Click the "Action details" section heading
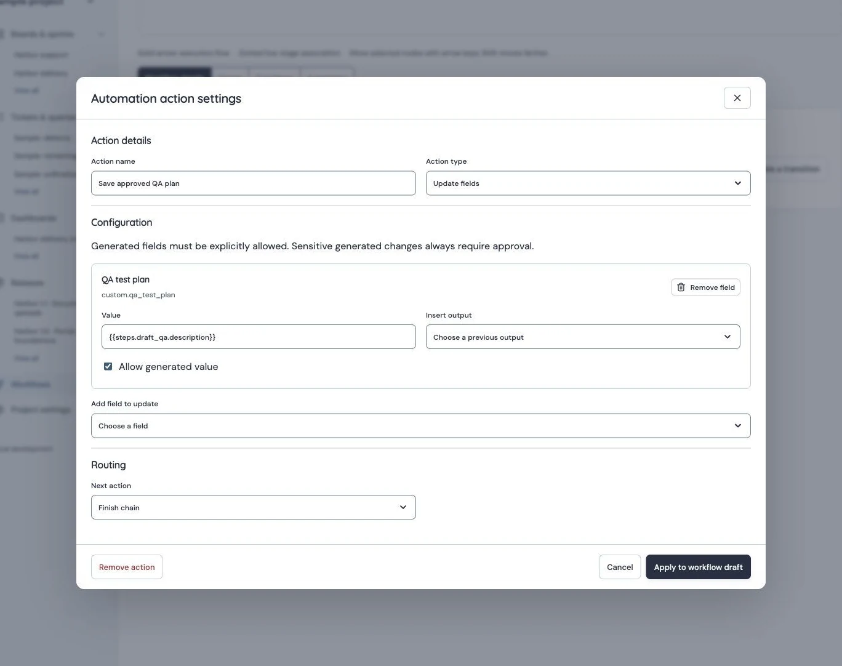The height and width of the screenshot is (666, 842). coord(121,140)
